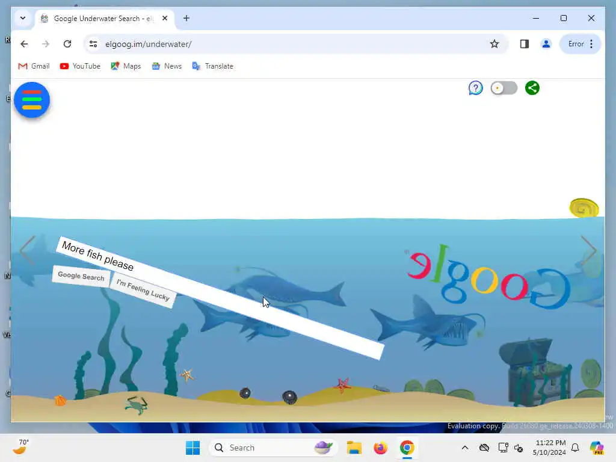
Task: View site information icon in address bar
Action: (x=93, y=44)
